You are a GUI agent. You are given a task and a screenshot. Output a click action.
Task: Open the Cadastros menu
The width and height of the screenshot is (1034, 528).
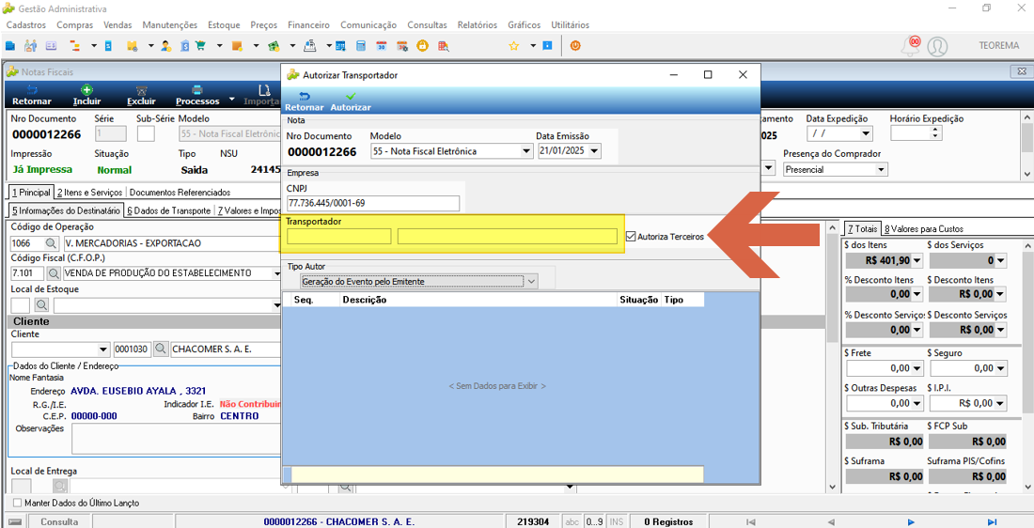(x=25, y=25)
